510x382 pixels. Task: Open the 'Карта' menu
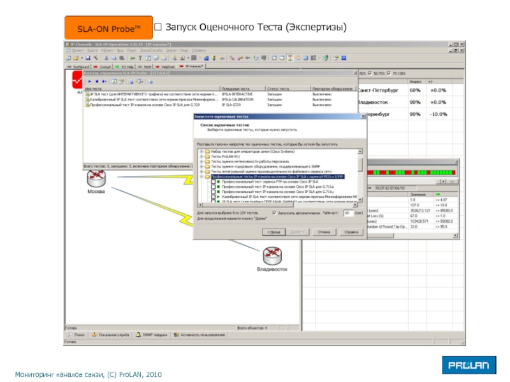[x=92, y=50]
